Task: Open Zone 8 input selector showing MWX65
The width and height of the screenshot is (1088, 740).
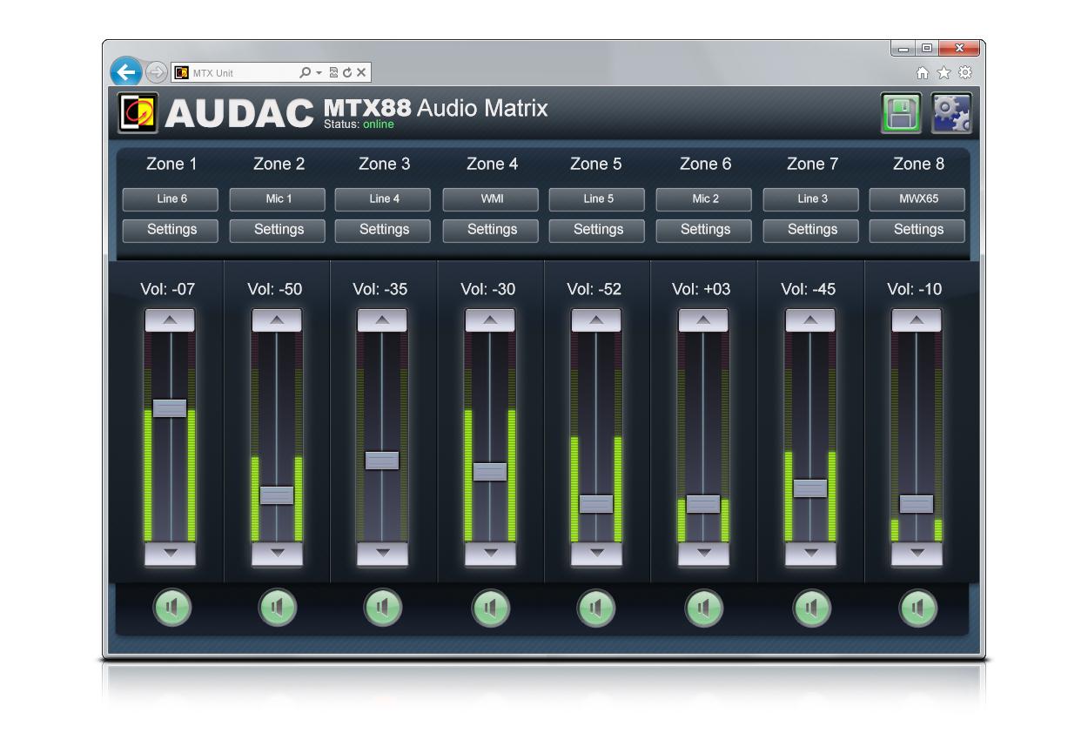Action: [917, 199]
